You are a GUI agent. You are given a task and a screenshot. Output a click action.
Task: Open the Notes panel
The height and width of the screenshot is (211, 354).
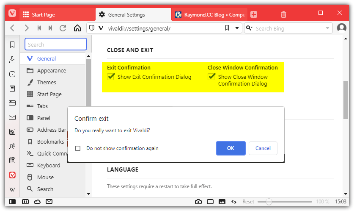pos(12,89)
